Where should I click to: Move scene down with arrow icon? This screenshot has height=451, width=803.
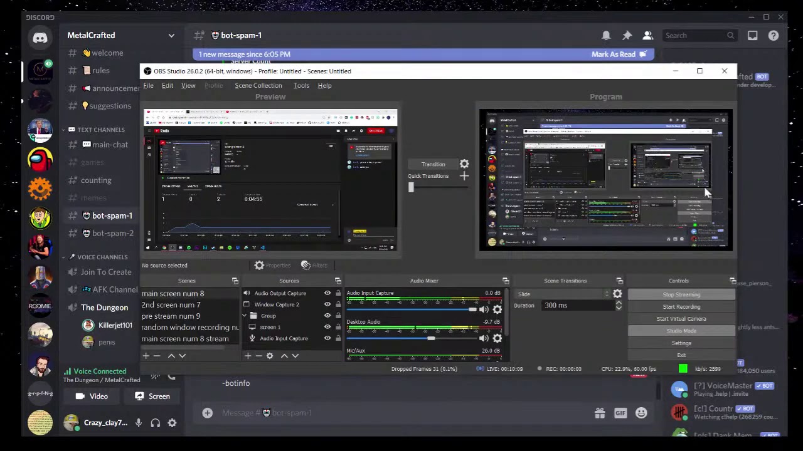pos(182,356)
